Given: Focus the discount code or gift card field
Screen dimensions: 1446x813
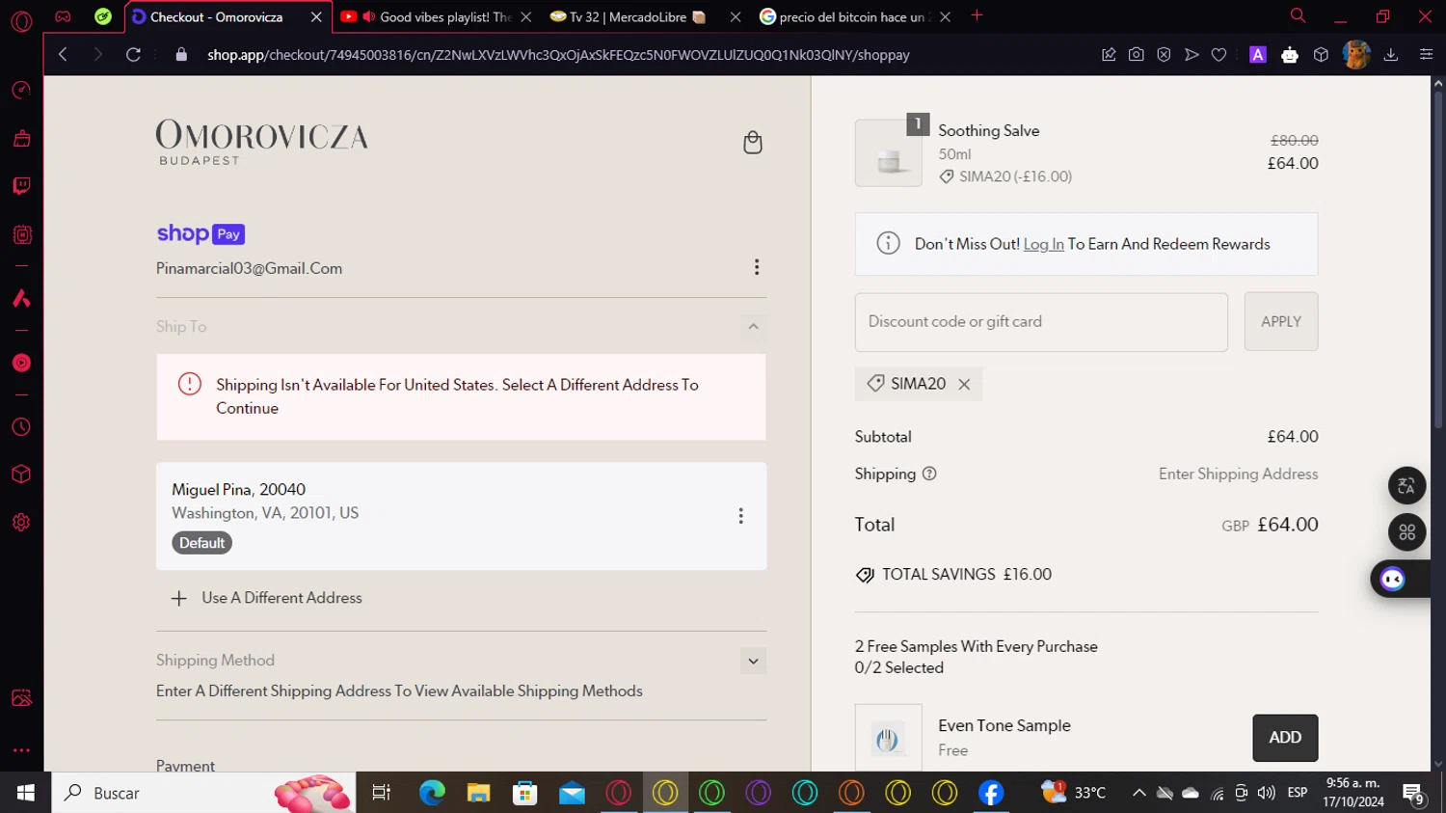Looking at the screenshot, I should pyautogui.click(x=1041, y=322).
